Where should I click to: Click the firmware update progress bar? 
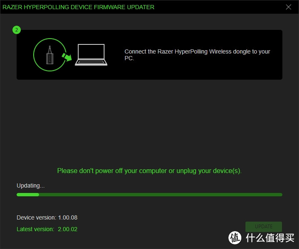149,195
